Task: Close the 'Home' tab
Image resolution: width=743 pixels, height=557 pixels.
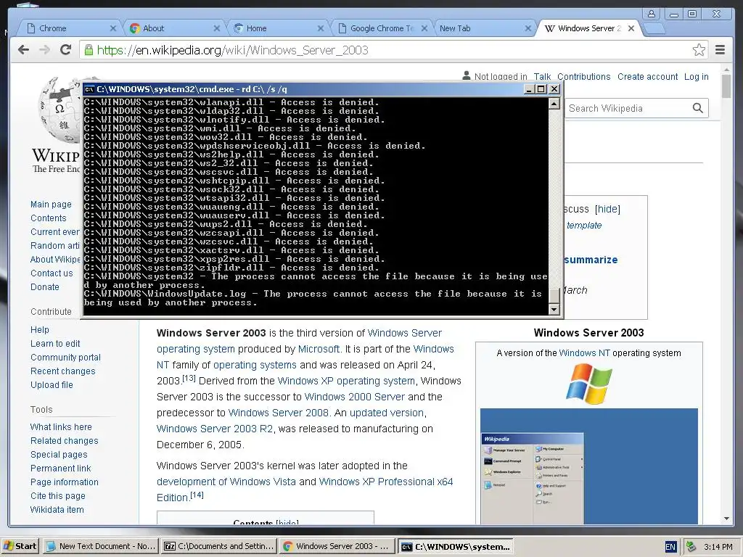Action: 320,28
